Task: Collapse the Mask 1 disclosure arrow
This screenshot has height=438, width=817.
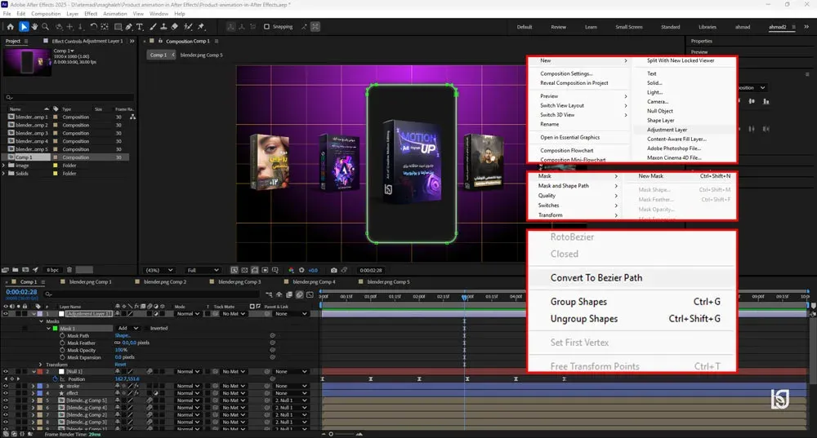Action: tap(48, 328)
